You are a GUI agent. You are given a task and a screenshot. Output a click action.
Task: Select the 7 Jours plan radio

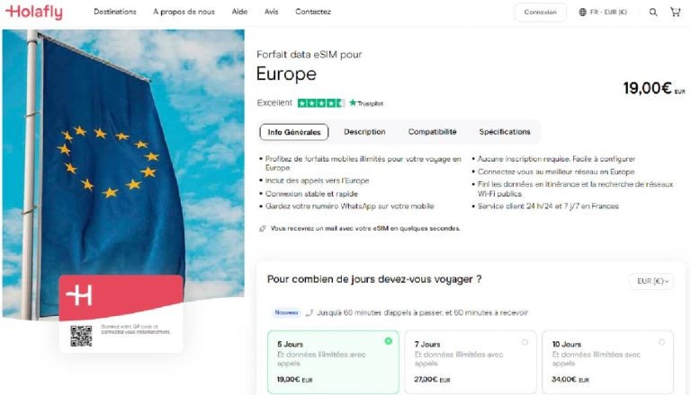coord(525,342)
